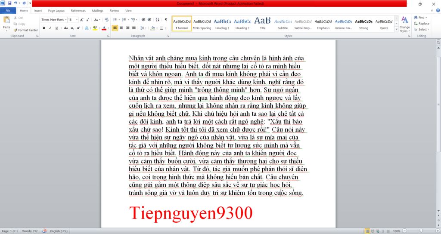
Task: Toggle Italic formatting
Action: pos(50,28)
